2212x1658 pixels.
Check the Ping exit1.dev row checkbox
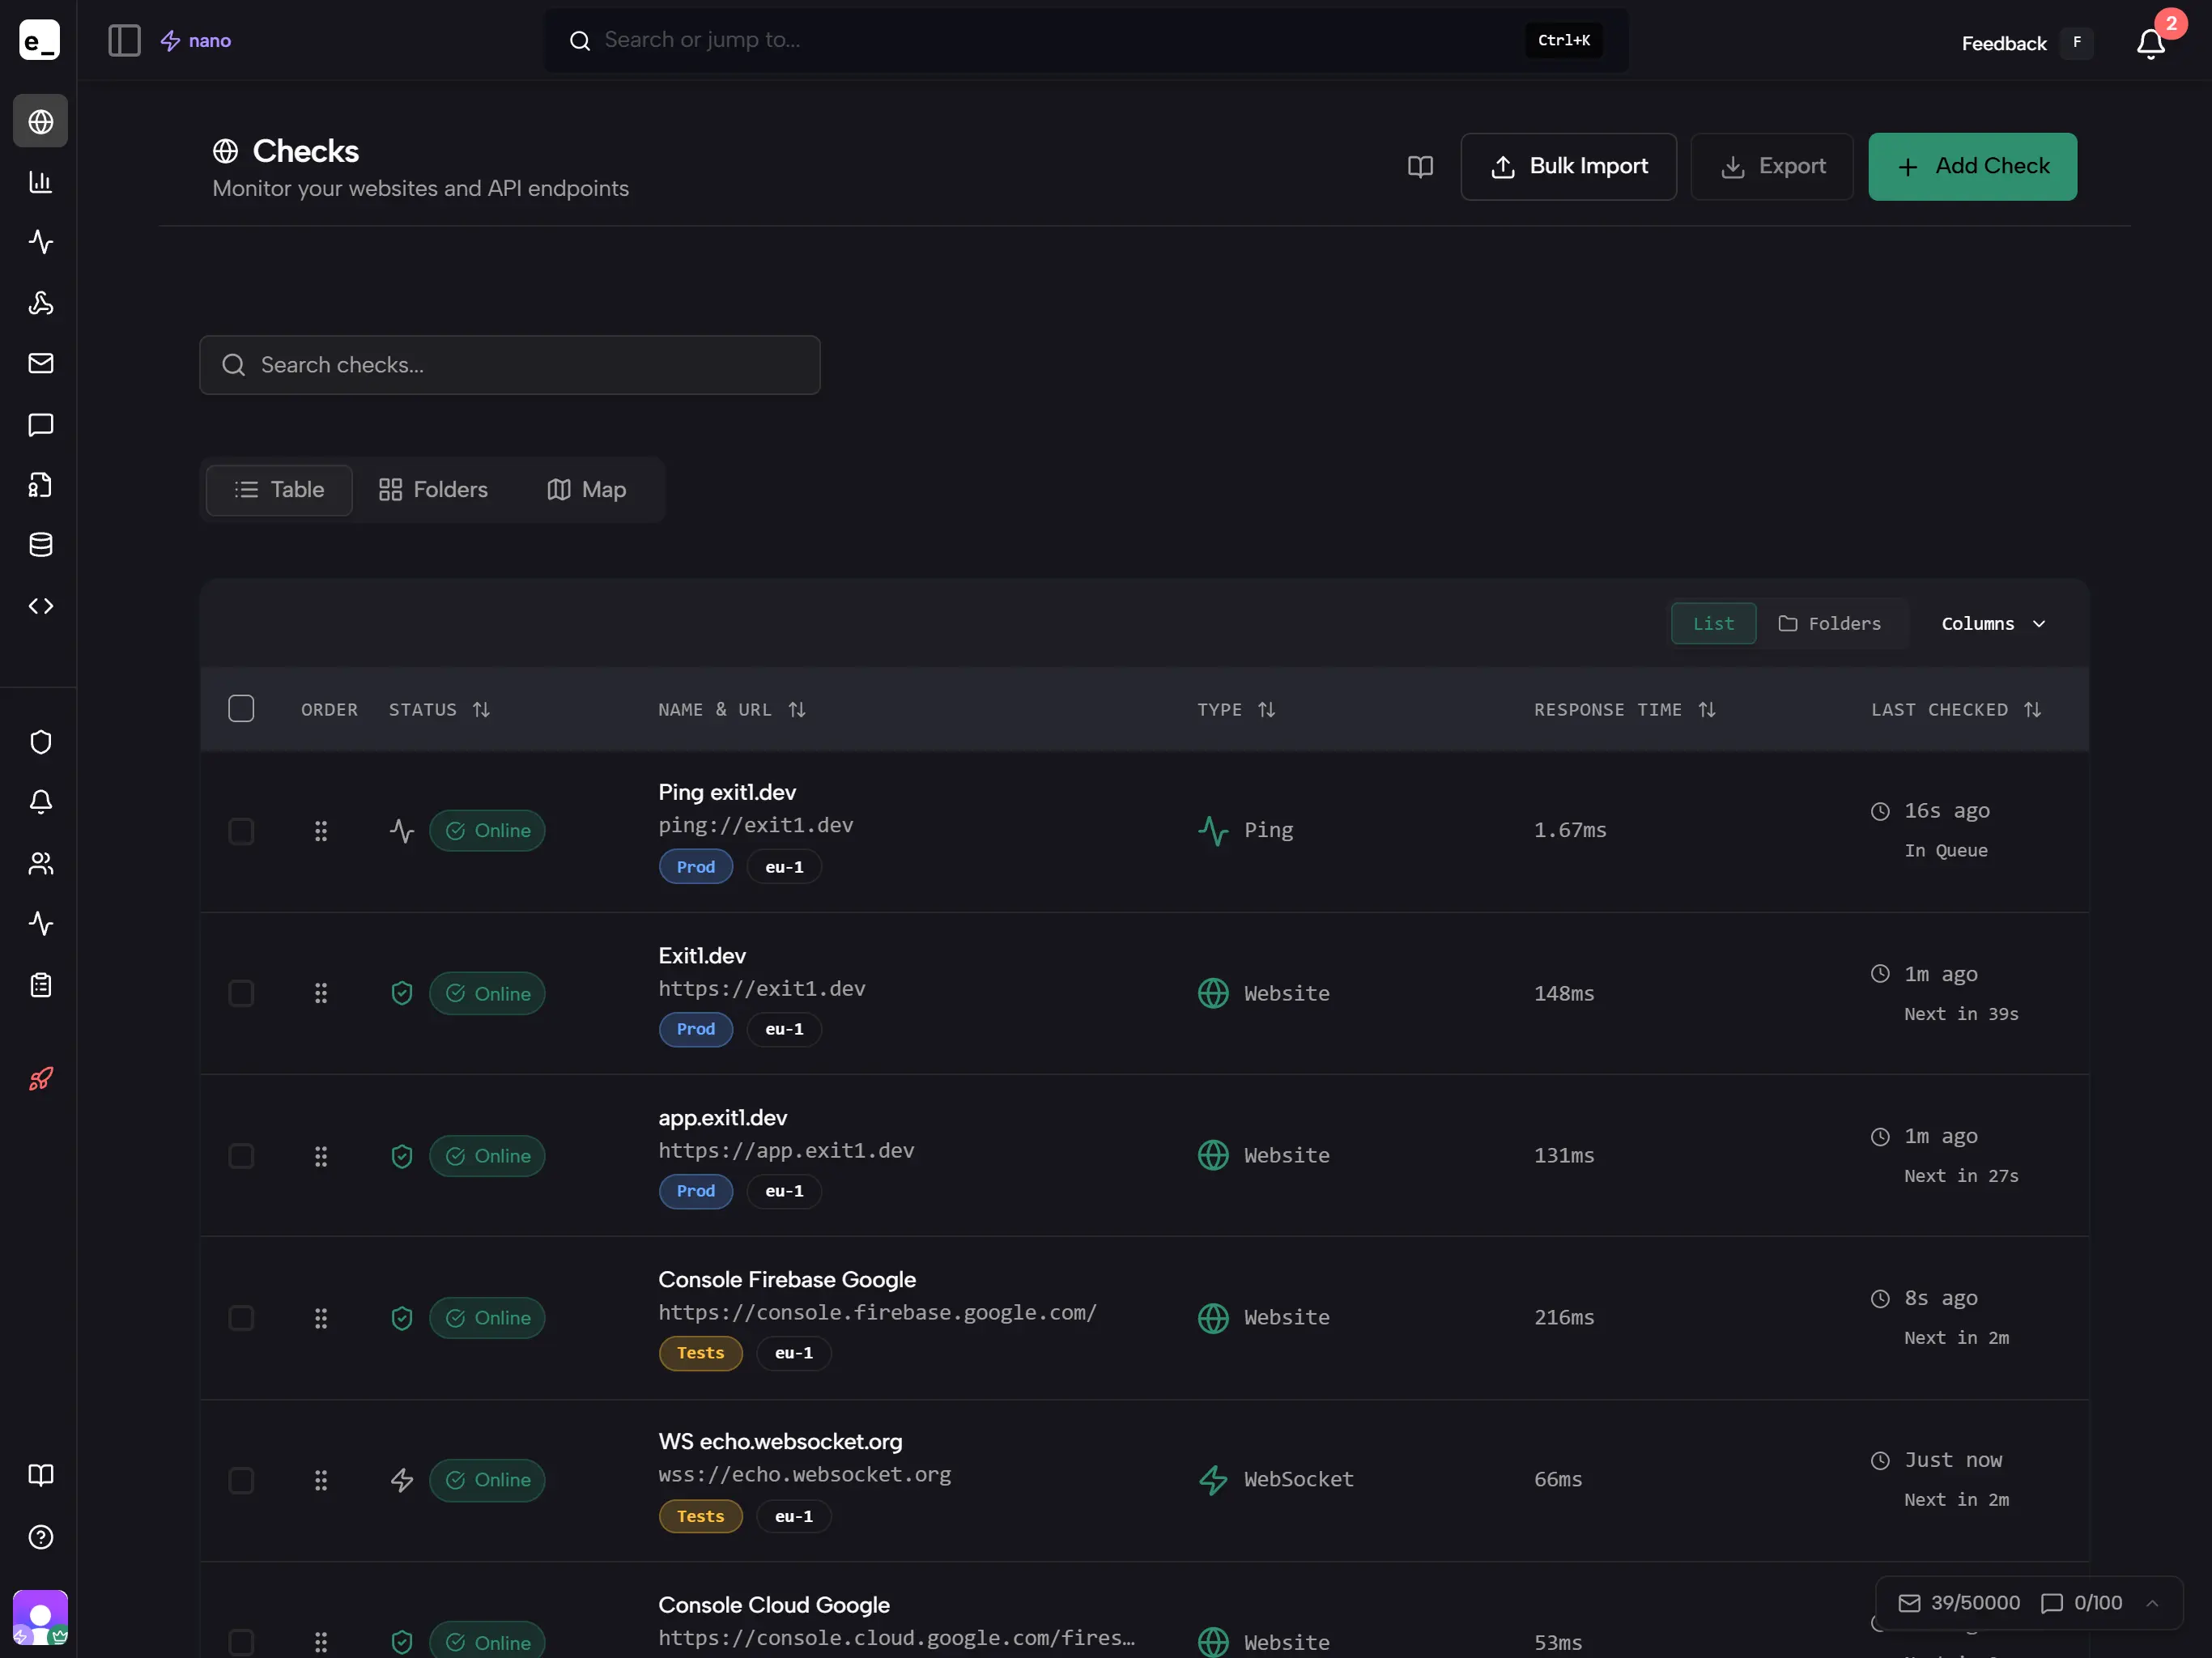point(241,831)
